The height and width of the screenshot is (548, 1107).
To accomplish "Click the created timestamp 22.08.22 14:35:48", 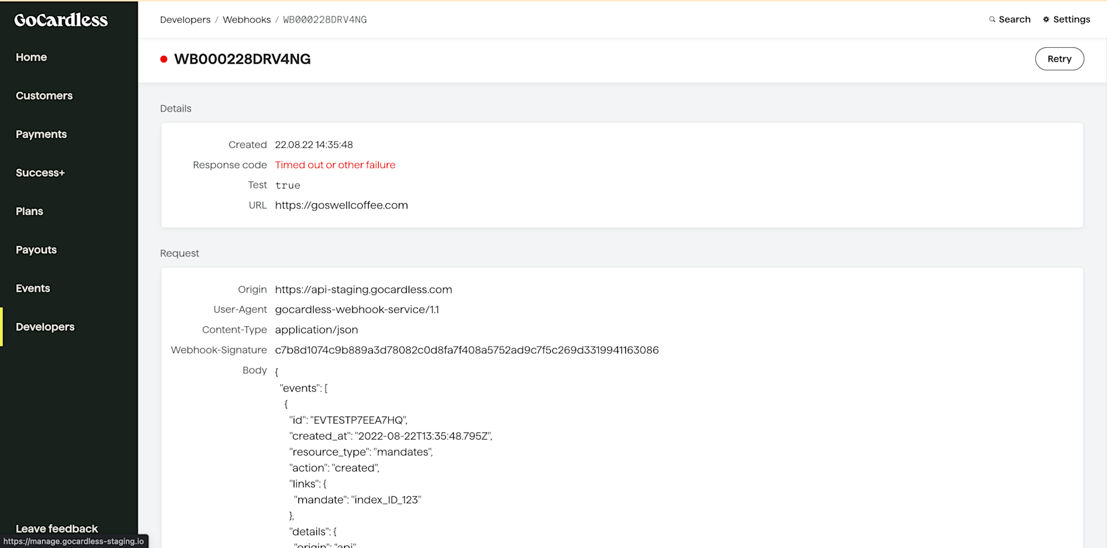I will pyautogui.click(x=314, y=145).
